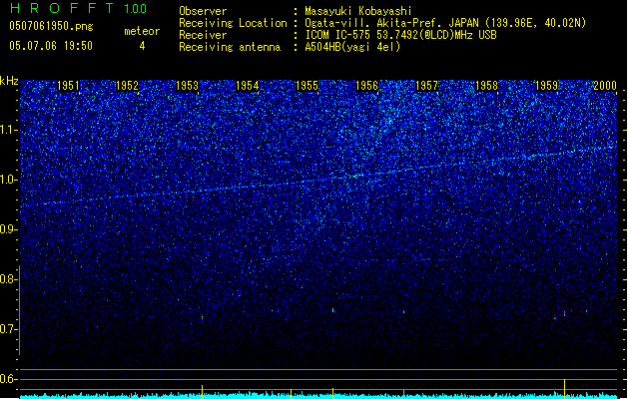Select antenna value A504HB(yagi 4el)
The width and height of the screenshot is (628, 399).
pos(352,47)
